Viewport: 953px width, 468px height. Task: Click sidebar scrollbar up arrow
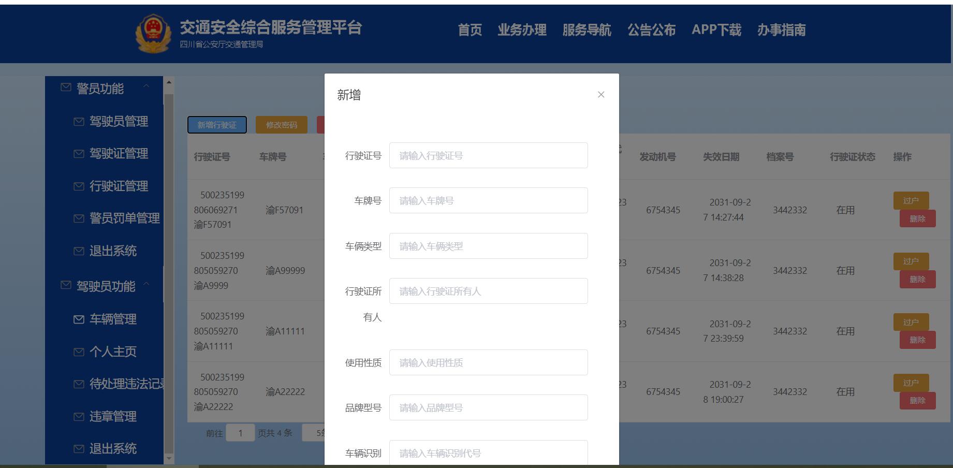tap(169, 82)
